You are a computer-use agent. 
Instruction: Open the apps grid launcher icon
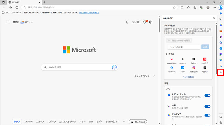8,22
